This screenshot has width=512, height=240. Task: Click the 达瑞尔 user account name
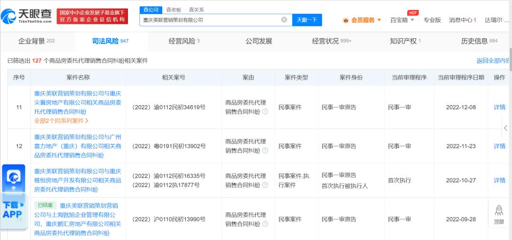click(x=496, y=20)
